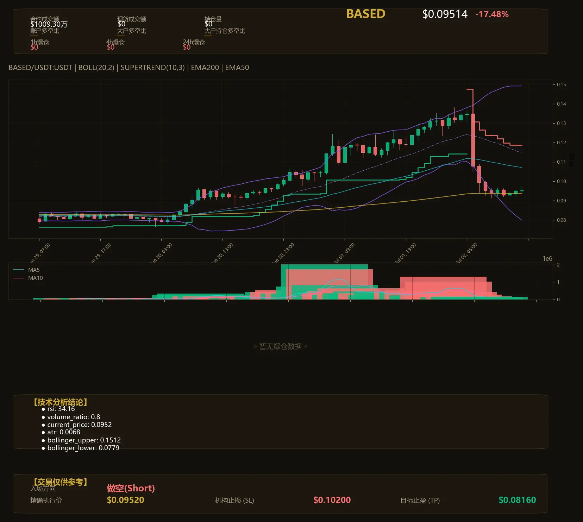Select the 1h爆仓 label

pyautogui.click(x=40, y=42)
